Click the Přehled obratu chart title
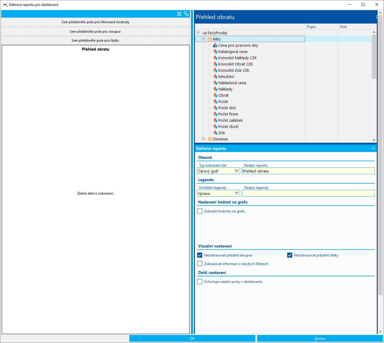 [96, 49]
